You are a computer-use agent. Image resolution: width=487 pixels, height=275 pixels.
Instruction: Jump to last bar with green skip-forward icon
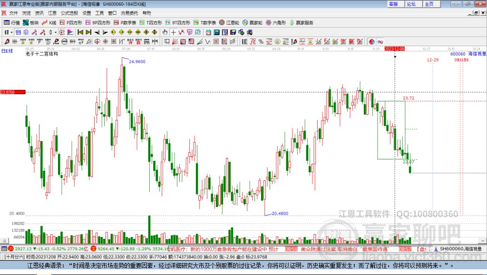[88, 32]
